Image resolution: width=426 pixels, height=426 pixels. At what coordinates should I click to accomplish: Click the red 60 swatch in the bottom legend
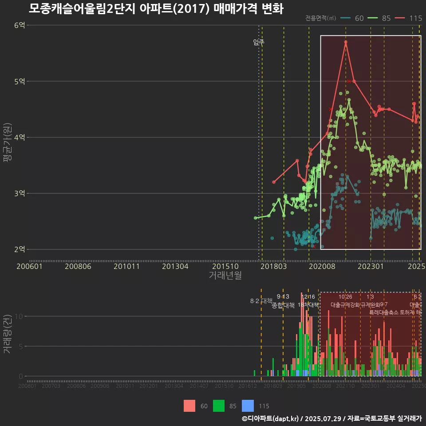[189, 406]
